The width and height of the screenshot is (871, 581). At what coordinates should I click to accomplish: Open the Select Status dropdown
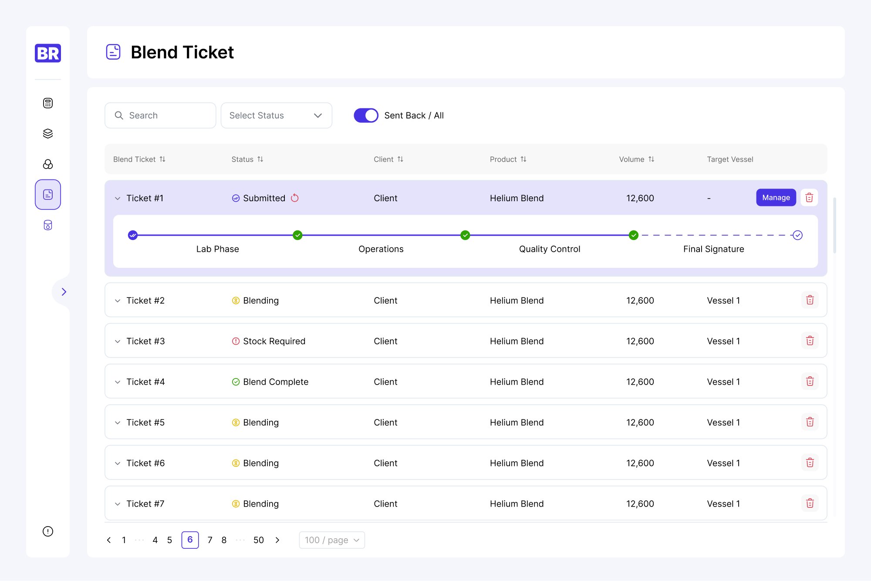tap(276, 115)
